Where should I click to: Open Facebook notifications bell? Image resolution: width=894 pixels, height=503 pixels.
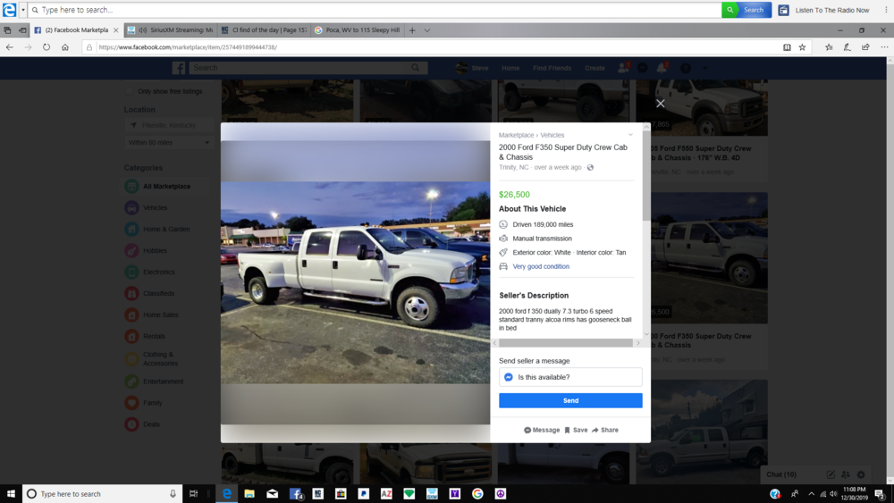(662, 68)
